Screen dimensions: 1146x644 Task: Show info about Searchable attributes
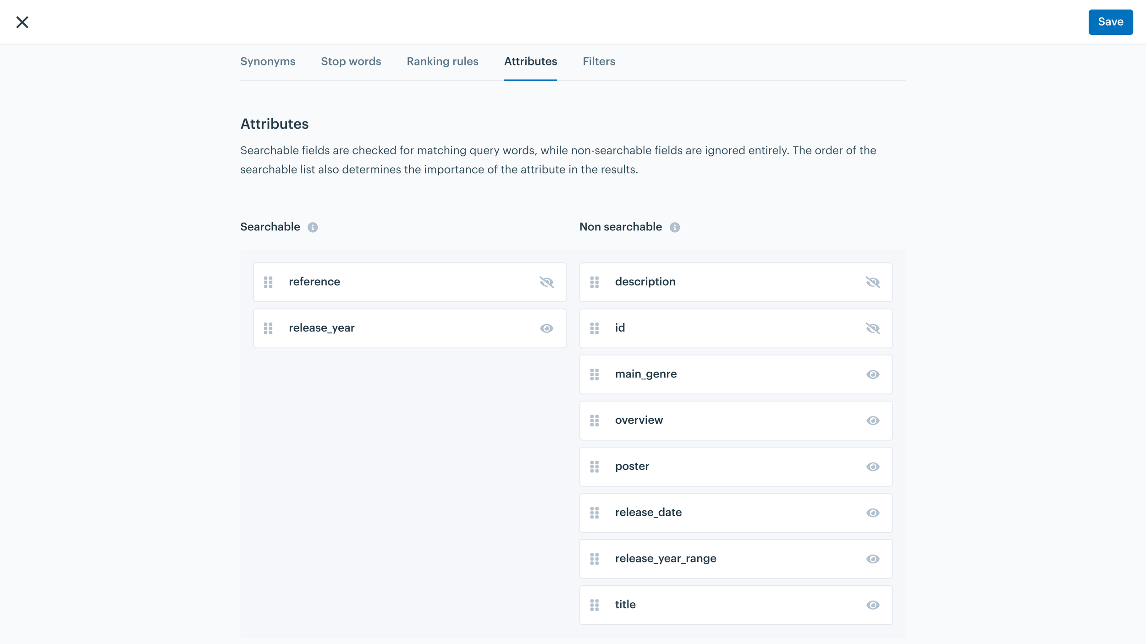(x=313, y=227)
